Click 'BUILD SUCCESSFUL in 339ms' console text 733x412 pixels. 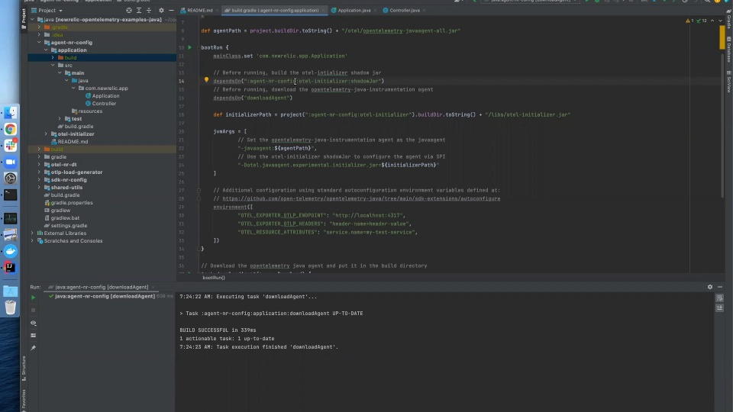[x=218, y=330]
